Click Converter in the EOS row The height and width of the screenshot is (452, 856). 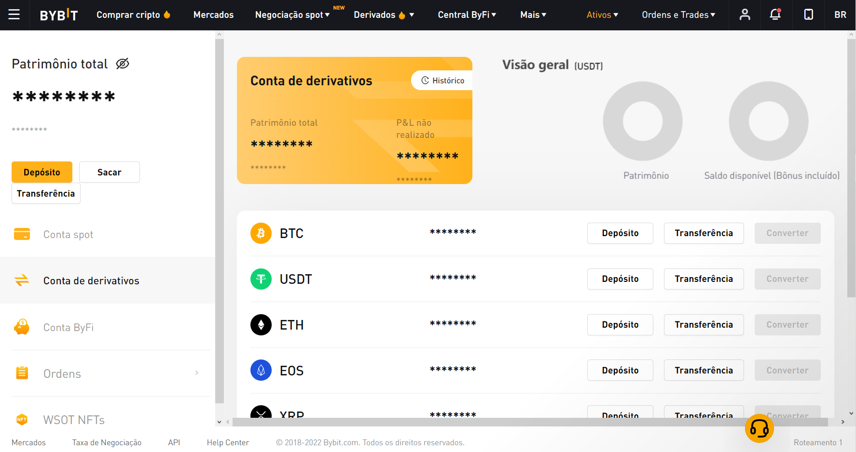(x=787, y=370)
